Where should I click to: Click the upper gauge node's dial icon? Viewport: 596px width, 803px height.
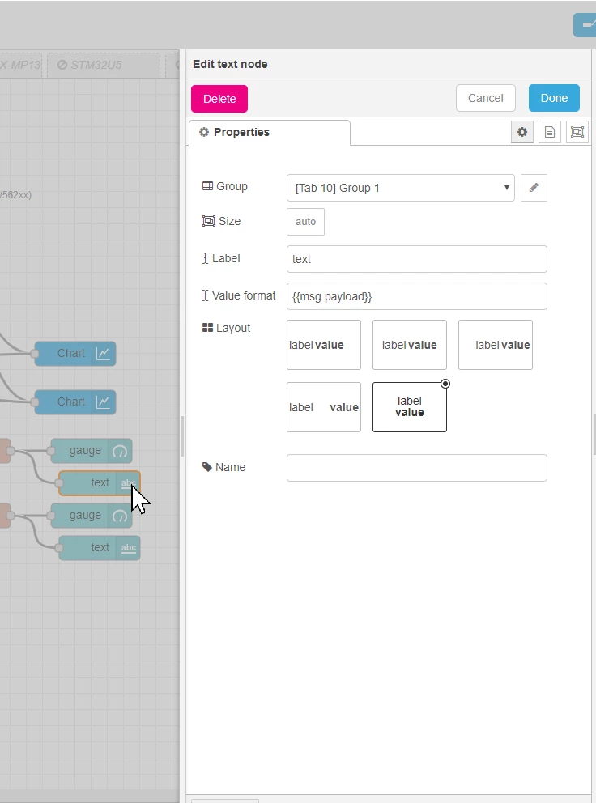119,451
